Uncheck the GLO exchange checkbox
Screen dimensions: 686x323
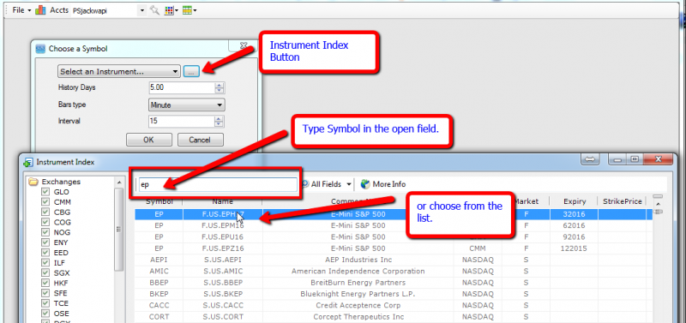click(x=45, y=192)
